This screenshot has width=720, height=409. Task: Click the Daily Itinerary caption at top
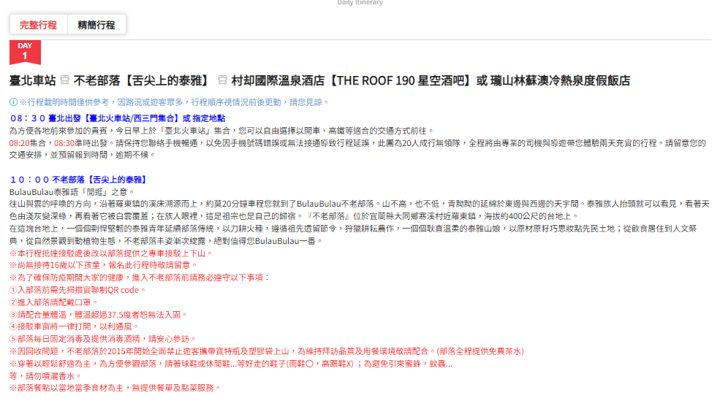click(x=360, y=3)
